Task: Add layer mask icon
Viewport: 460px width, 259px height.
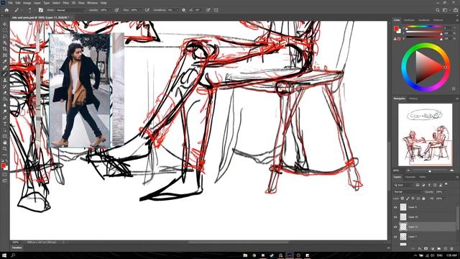Action: click(x=426, y=249)
